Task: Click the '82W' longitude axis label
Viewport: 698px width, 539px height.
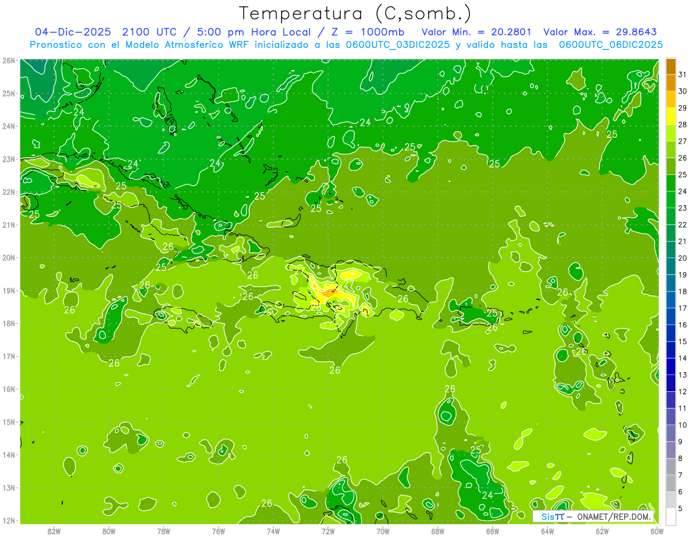Action: click(54, 531)
